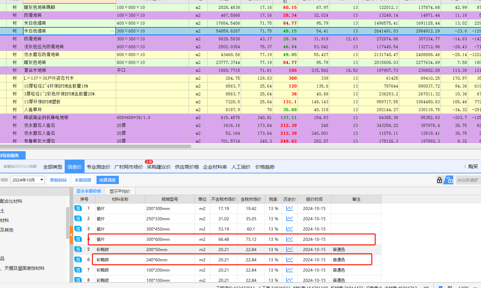Click 66.48 price cell in row 4
The width and height of the screenshot is (481, 288).
coord(224,239)
